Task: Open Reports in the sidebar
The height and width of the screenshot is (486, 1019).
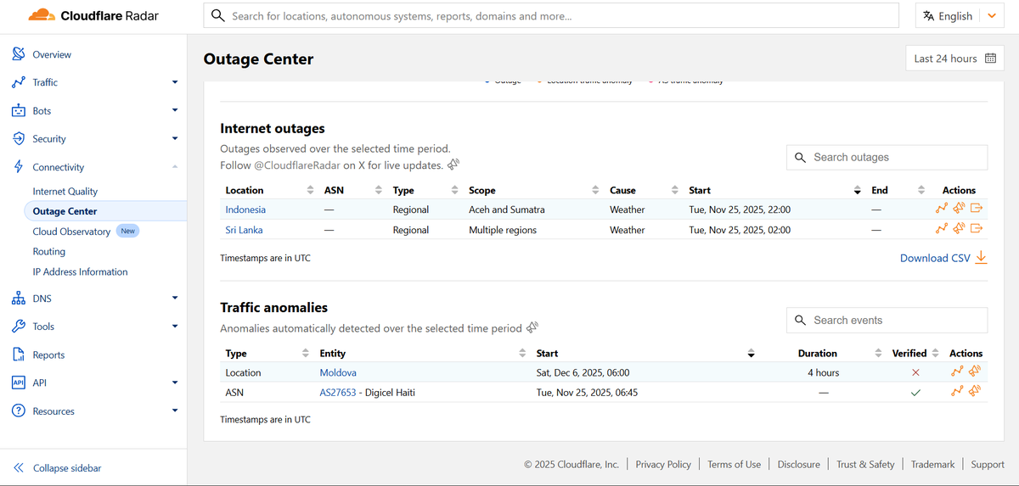Action: pos(48,355)
